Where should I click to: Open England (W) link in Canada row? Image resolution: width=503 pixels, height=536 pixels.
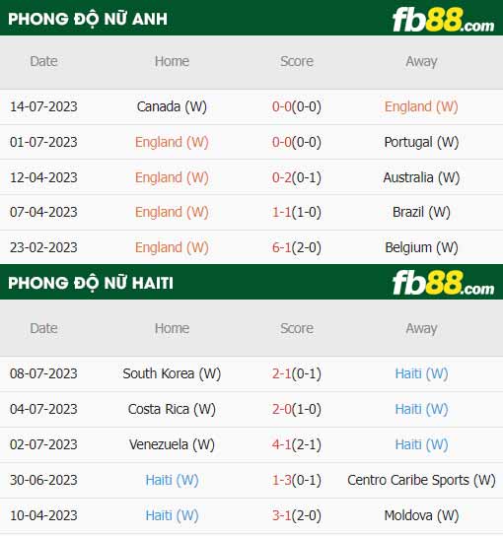tap(421, 106)
